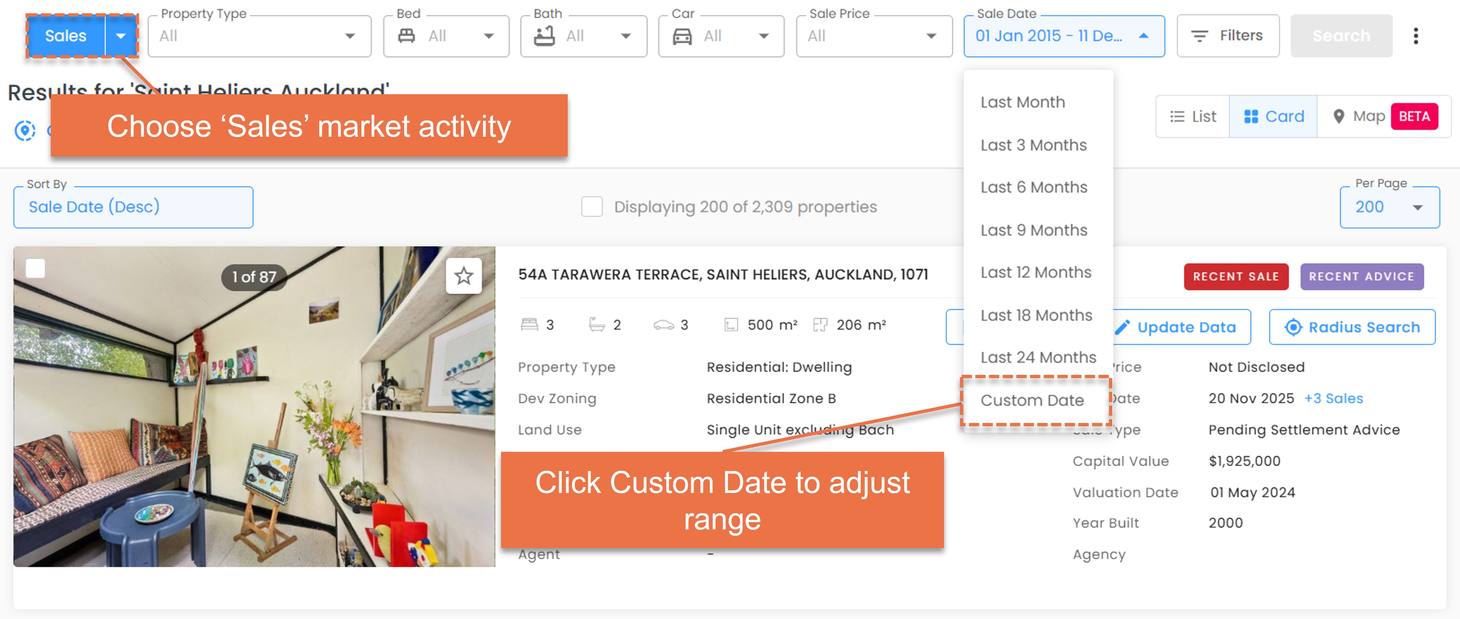
Task: Expand the Per Page 200 dropdown
Action: [1389, 207]
